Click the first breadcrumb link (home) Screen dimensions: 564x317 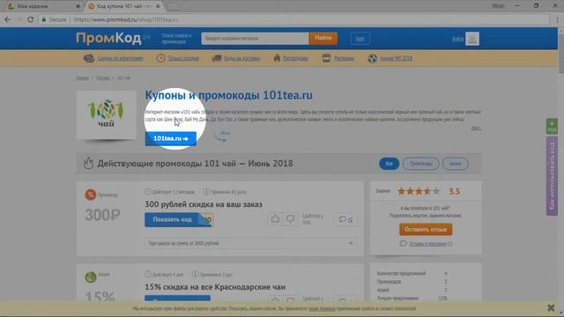(x=82, y=78)
